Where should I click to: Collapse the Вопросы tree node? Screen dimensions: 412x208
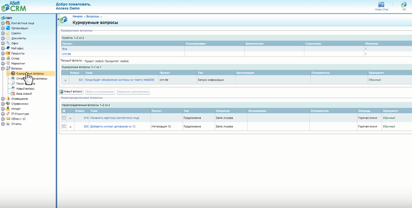(x=3, y=68)
